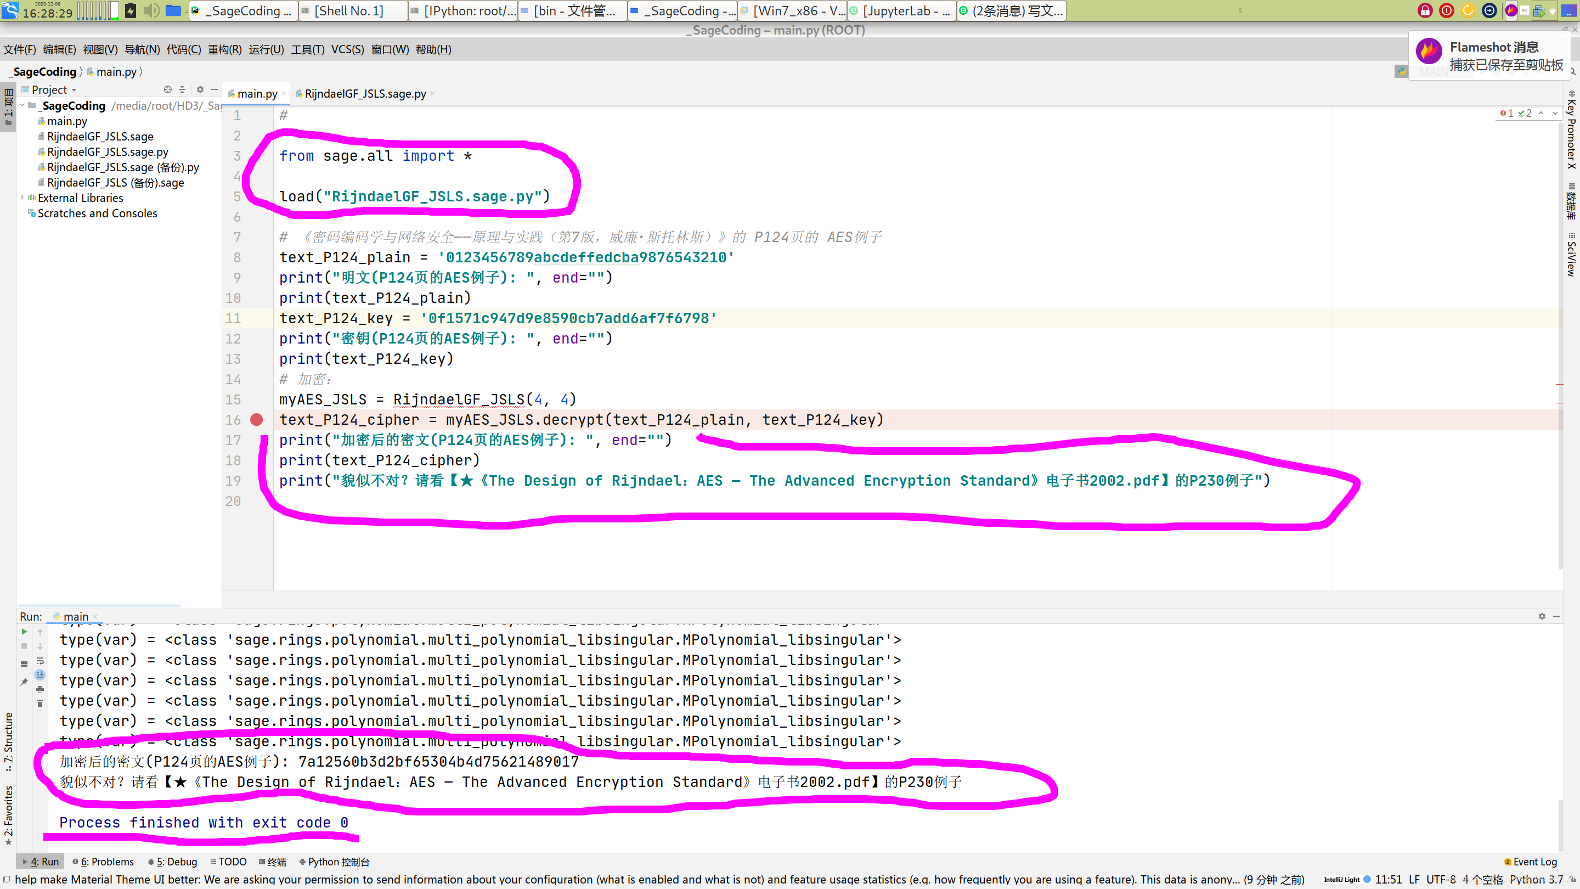Image resolution: width=1580 pixels, height=889 pixels.
Task: Click the volume speaker icon in taskbar
Action: (151, 10)
